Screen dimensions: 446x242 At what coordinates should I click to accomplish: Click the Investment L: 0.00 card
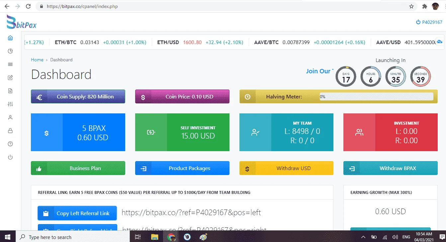tap(391, 132)
